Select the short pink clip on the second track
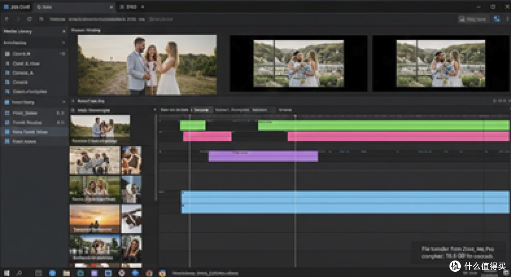The width and height of the screenshot is (511, 277). click(x=207, y=136)
